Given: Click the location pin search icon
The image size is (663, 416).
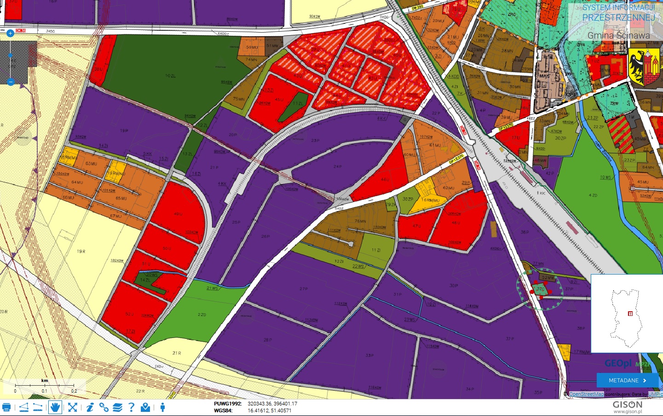Looking at the screenshot, I should click(x=145, y=407).
